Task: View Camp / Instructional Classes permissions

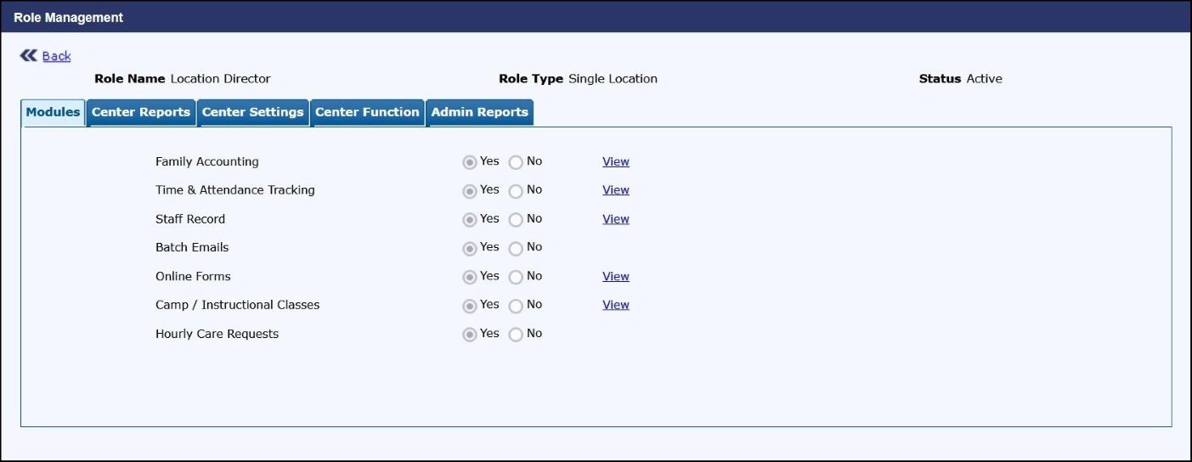Action: (616, 305)
